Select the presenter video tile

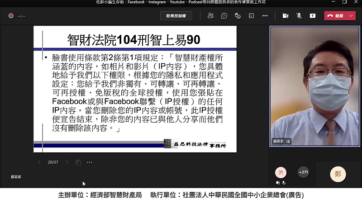(x=315, y=86)
